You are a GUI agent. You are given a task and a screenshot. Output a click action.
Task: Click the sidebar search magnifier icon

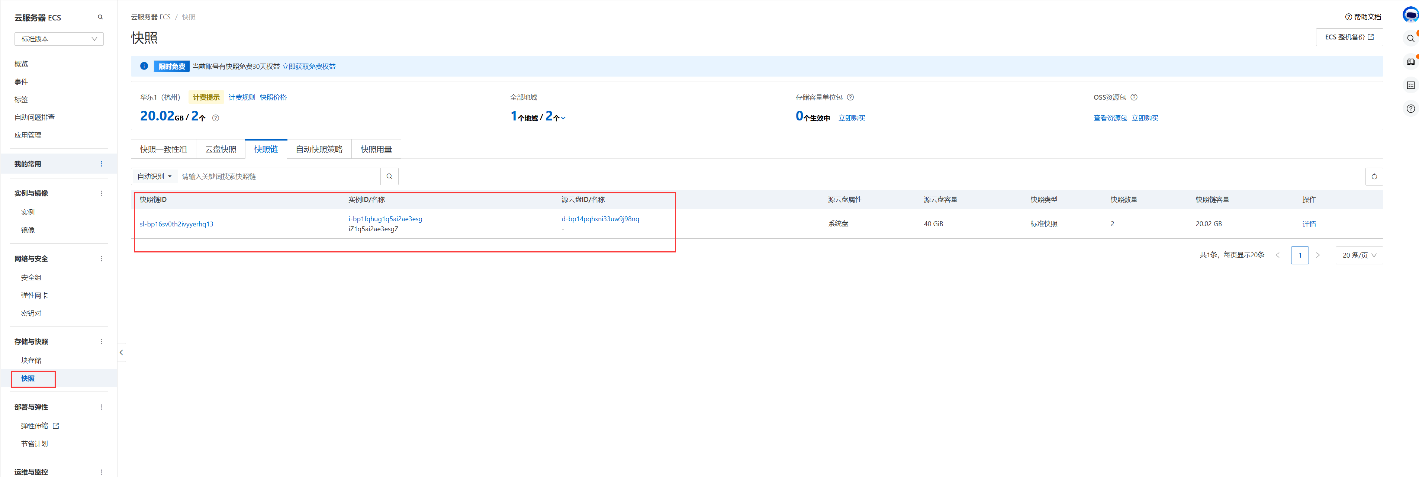point(100,17)
